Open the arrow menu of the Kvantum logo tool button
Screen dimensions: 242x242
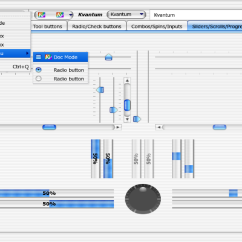[71, 15]
